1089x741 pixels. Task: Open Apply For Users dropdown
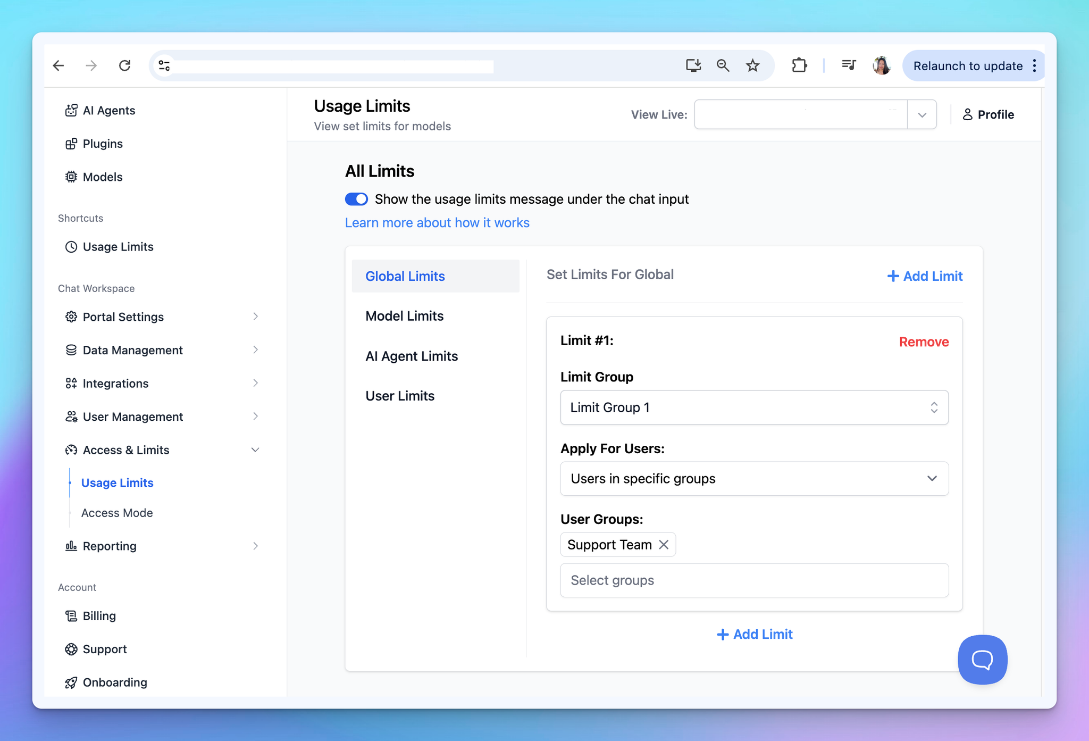753,478
